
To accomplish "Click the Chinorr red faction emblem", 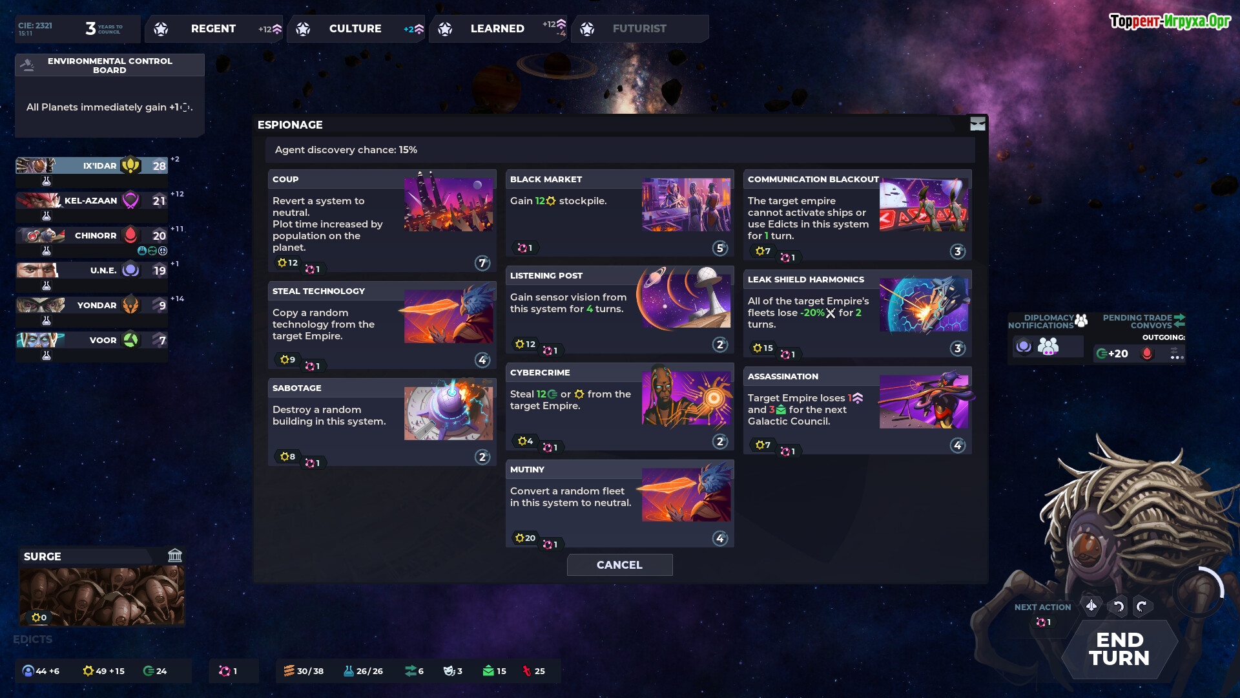I will pos(130,235).
